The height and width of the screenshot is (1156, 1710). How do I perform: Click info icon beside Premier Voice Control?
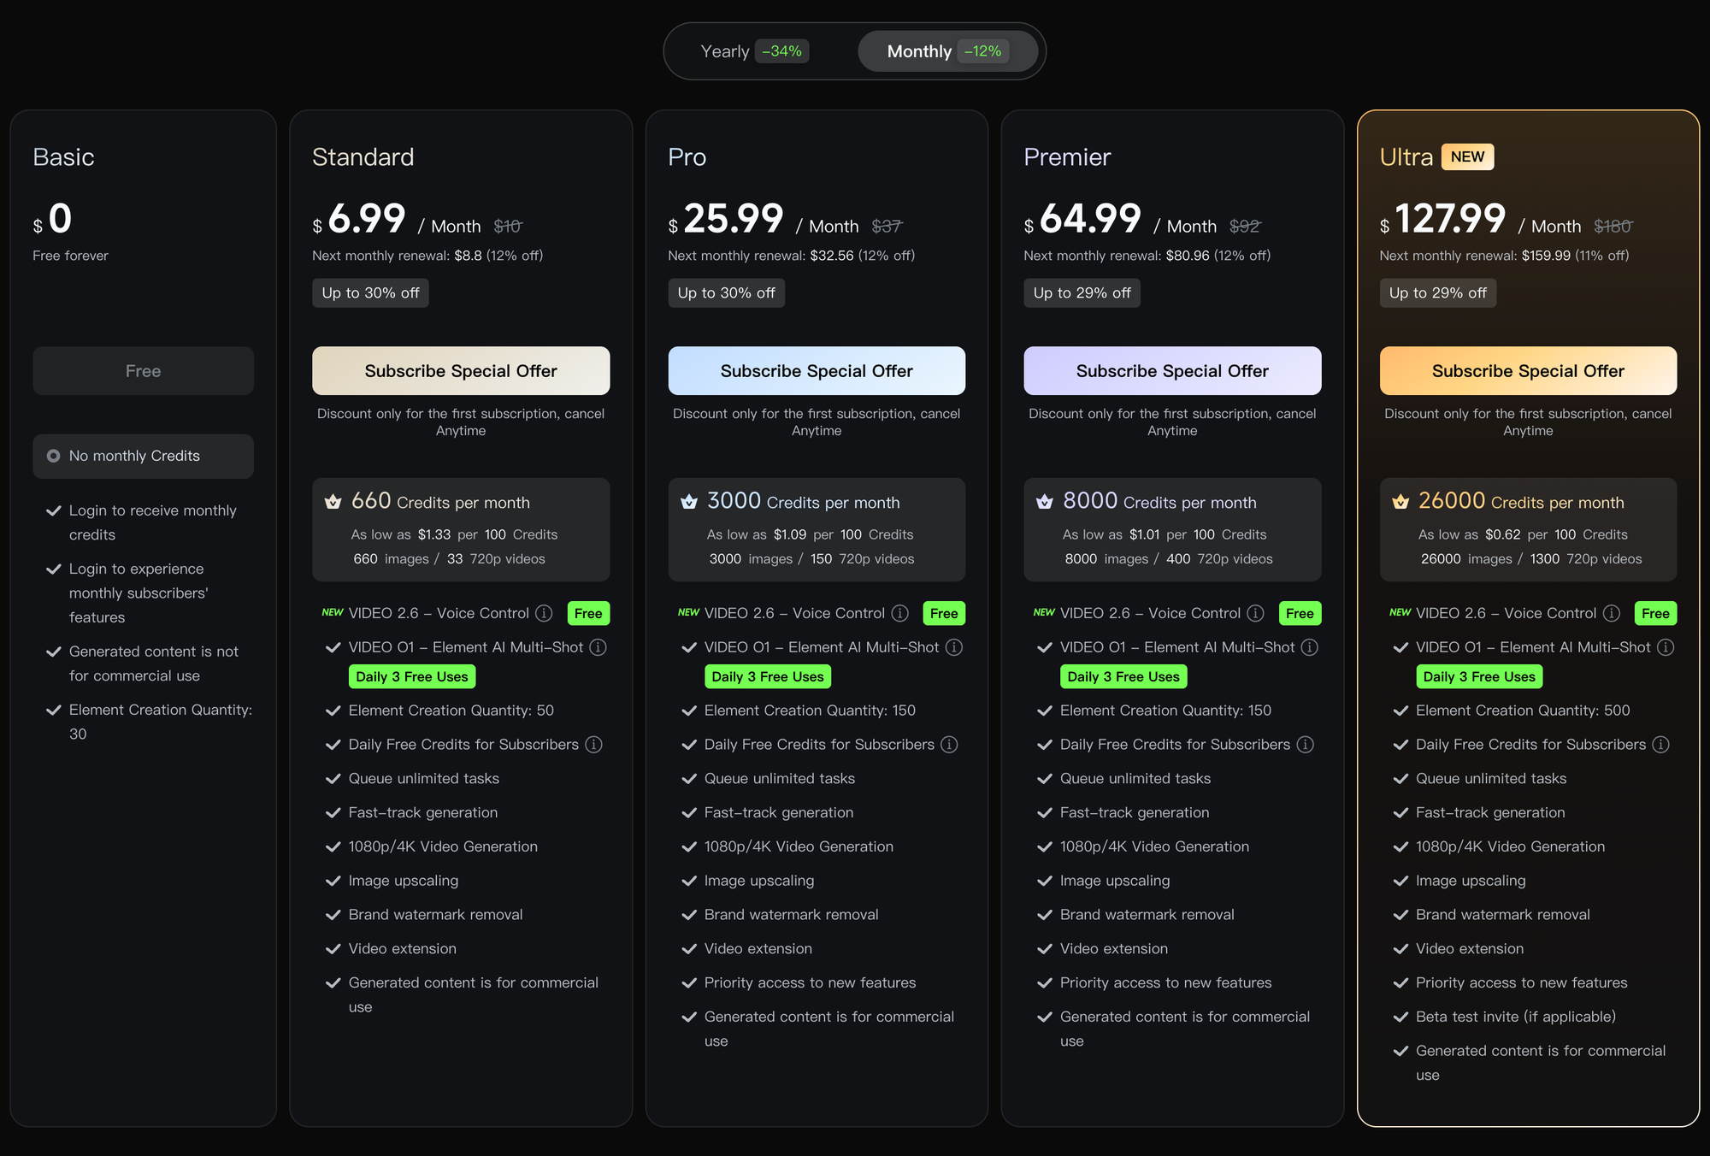(x=1255, y=613)
